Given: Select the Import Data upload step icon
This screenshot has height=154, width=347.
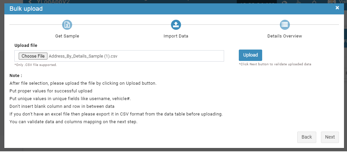Looking at the screenshot, I should tap(176, 25).
